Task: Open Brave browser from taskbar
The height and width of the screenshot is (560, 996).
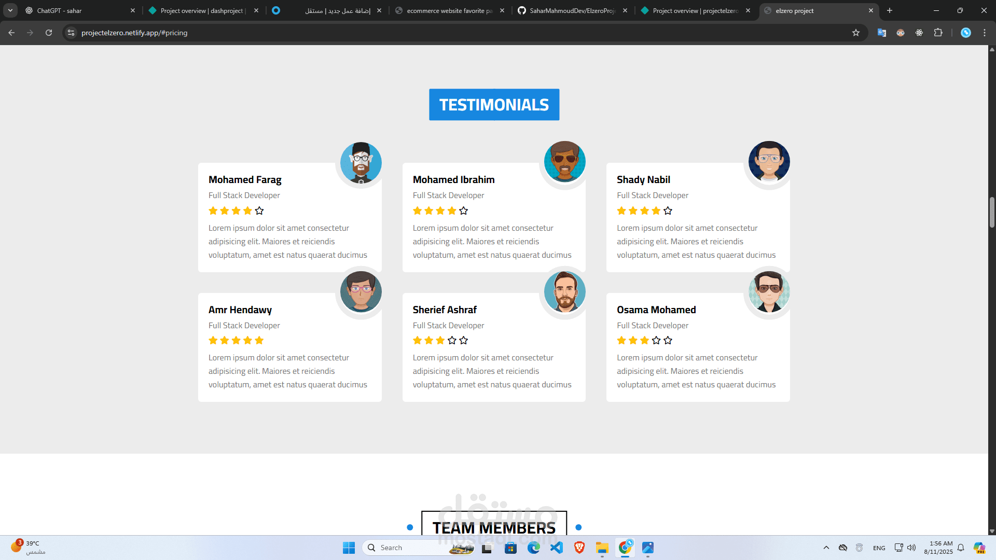Action: click(579, 548)
